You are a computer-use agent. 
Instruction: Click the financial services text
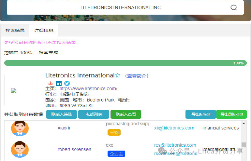(x=220, y=128)
